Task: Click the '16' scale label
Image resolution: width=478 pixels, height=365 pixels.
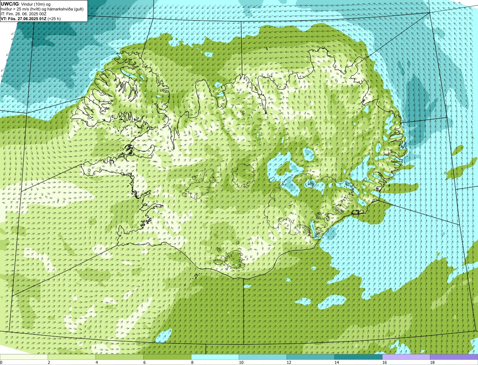Action: (385, 362)
